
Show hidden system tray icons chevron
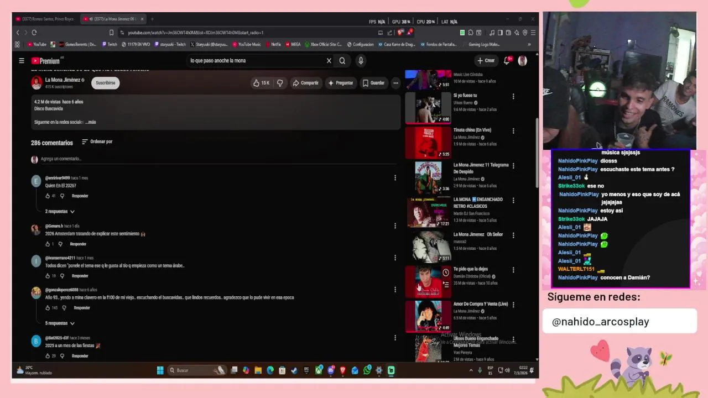(x=471, y=370)
